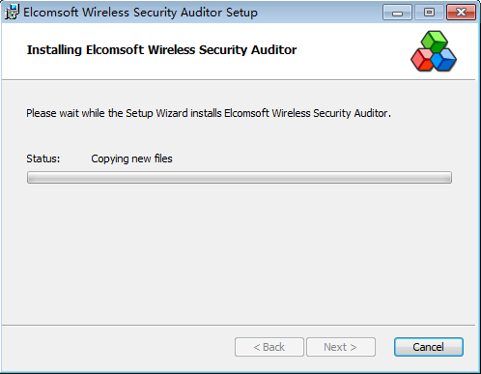Click the 'Copying new files' status text
This screenshot has height=374, width=481.
point(131,158)
